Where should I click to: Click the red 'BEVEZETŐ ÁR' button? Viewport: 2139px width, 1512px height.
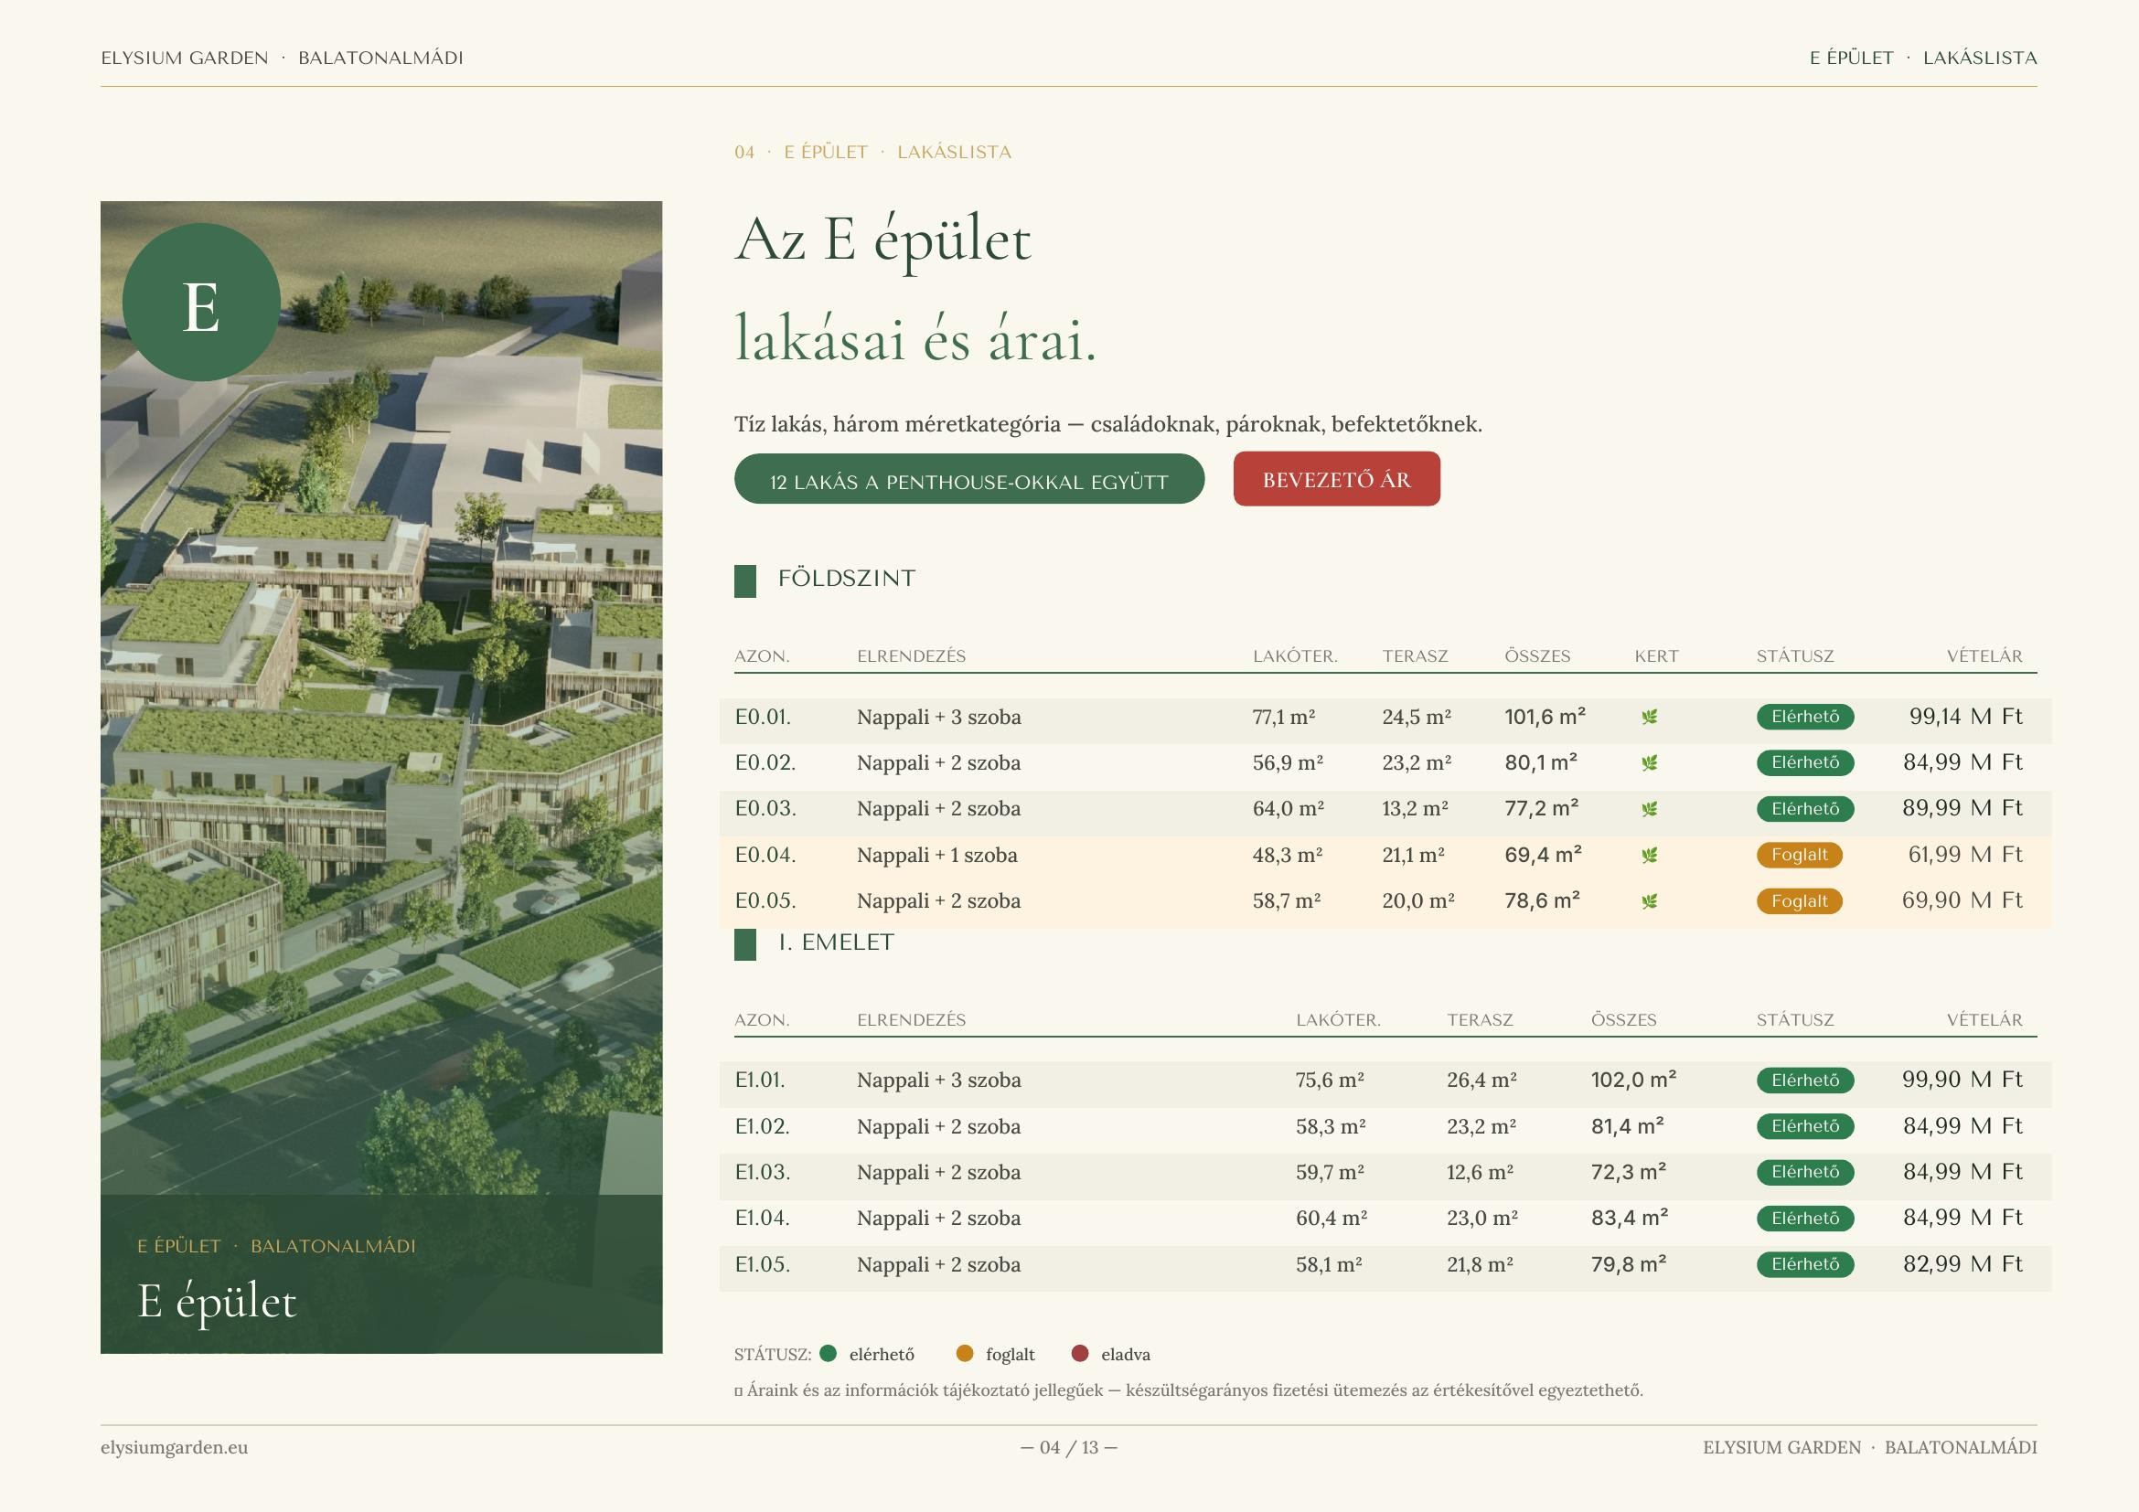pyautogui.click(x=1337, y=480)
